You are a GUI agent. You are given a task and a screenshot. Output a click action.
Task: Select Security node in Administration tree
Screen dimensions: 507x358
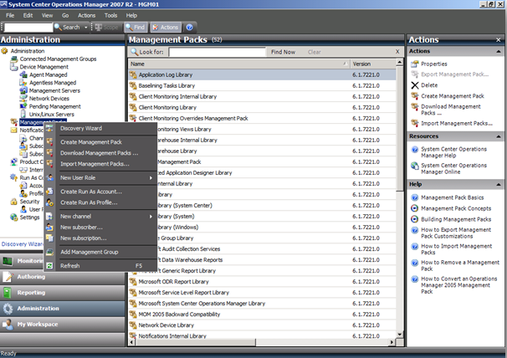pyautogui.click(x=29, y=202)
